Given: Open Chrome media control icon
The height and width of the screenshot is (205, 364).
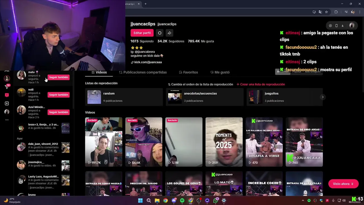Looking at the screenshot, I should point(346,12).
